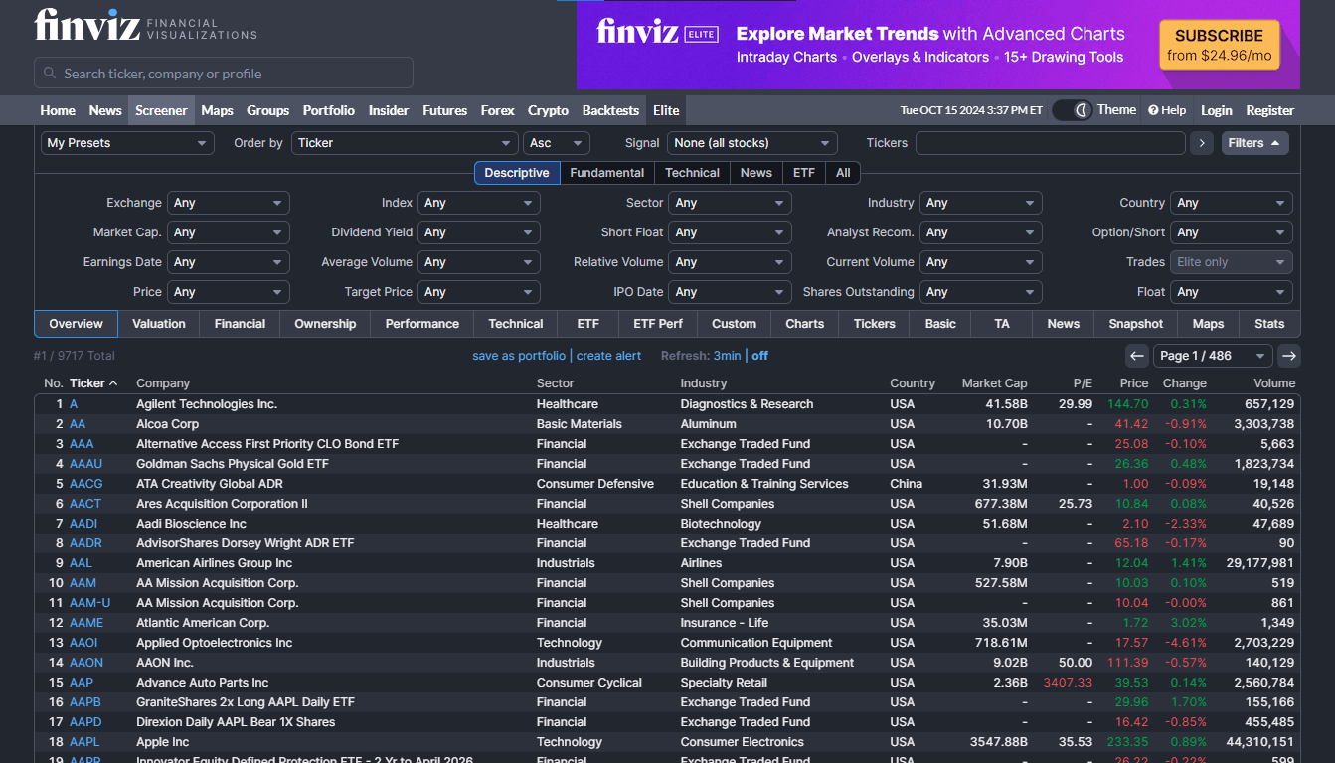Go to next page using the right arrow
Image resolution: width=1335 pixels, height=763 pixels.
1289,355
